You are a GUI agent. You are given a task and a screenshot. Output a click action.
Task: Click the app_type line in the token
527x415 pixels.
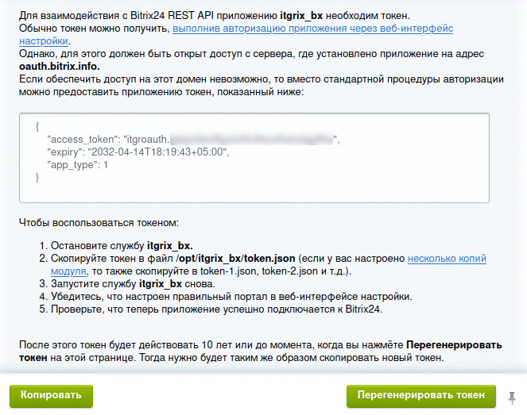[x=77, y=165]
